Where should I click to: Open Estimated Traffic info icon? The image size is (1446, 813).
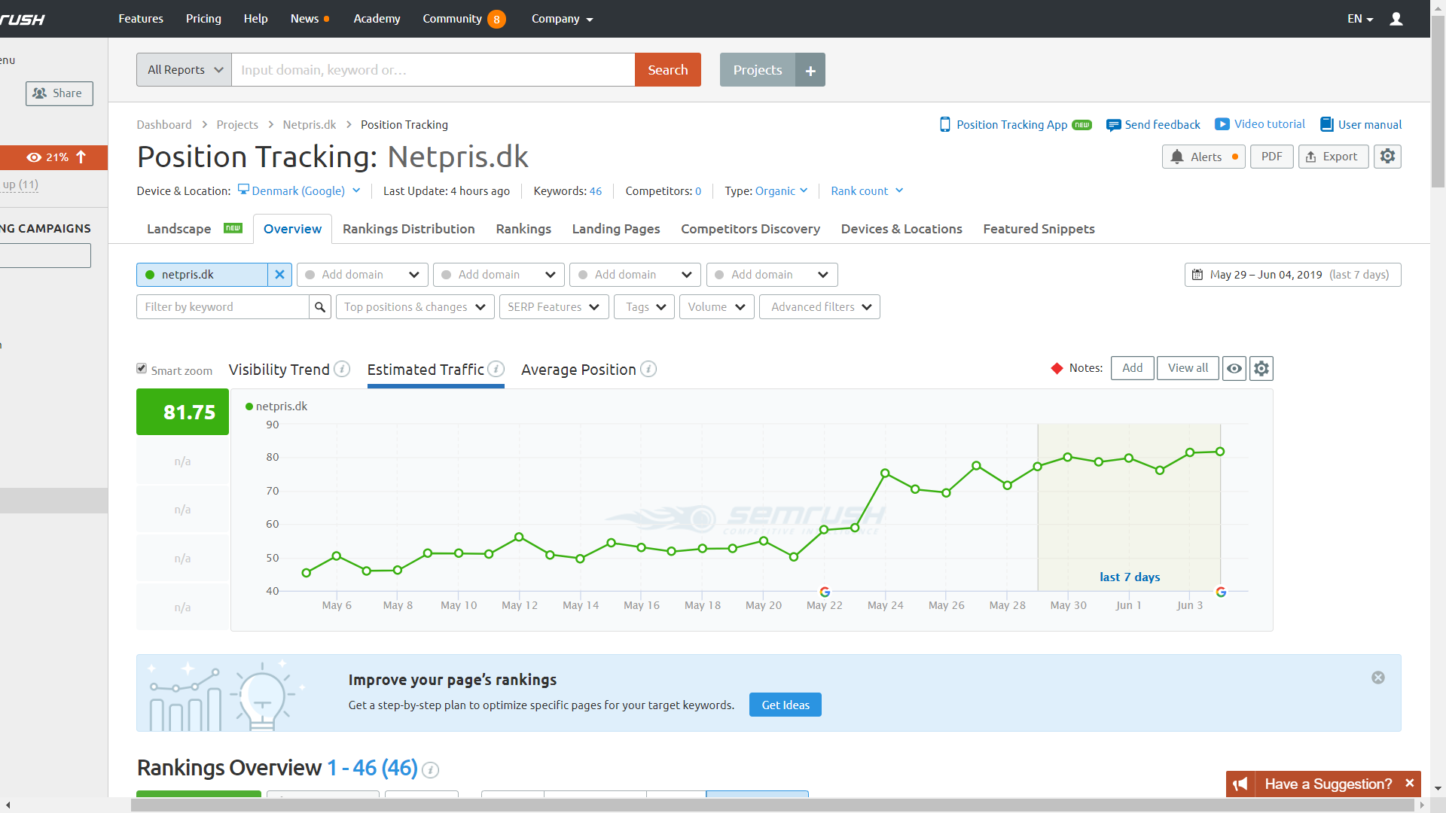[x=496, y=369]
